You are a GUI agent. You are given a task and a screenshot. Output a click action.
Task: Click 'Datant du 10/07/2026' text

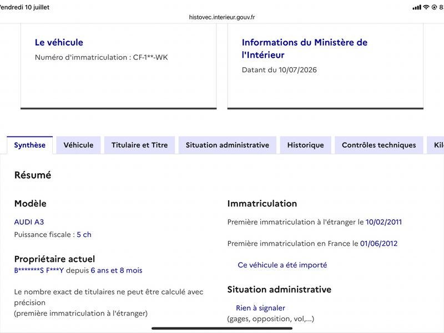click(279, 70)
